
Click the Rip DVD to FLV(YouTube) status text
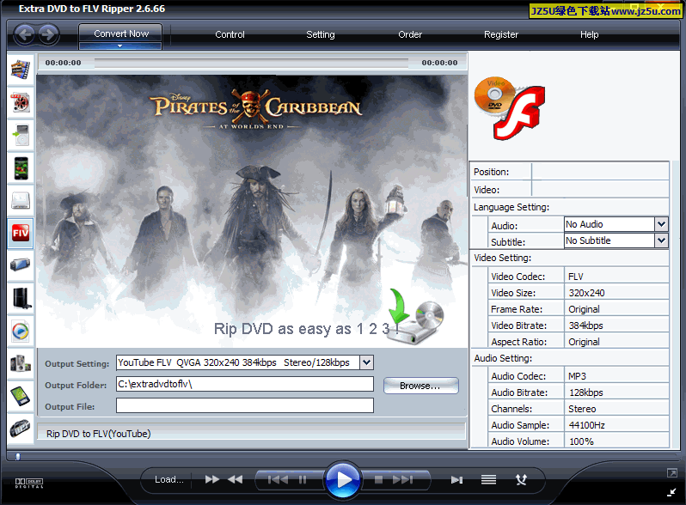[99, 434]
